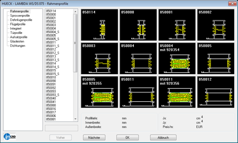Select the 850005 mit 920355 profile thumbnail
238x143 pixels.
click(100, 92)
